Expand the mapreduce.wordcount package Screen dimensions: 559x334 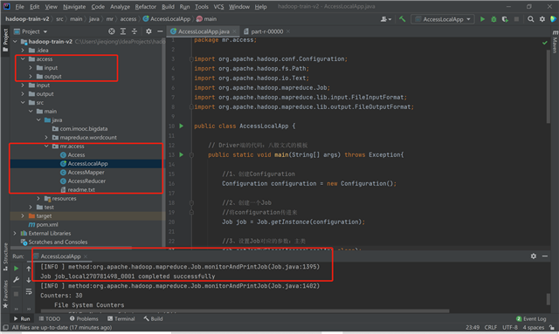pos(46,138)
